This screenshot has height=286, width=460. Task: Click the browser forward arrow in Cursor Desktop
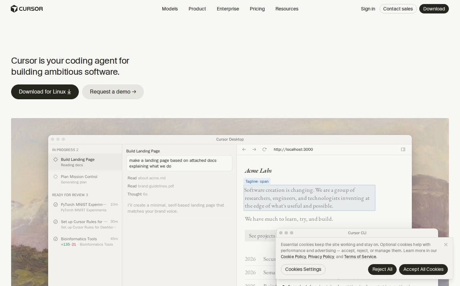[254, 149]
